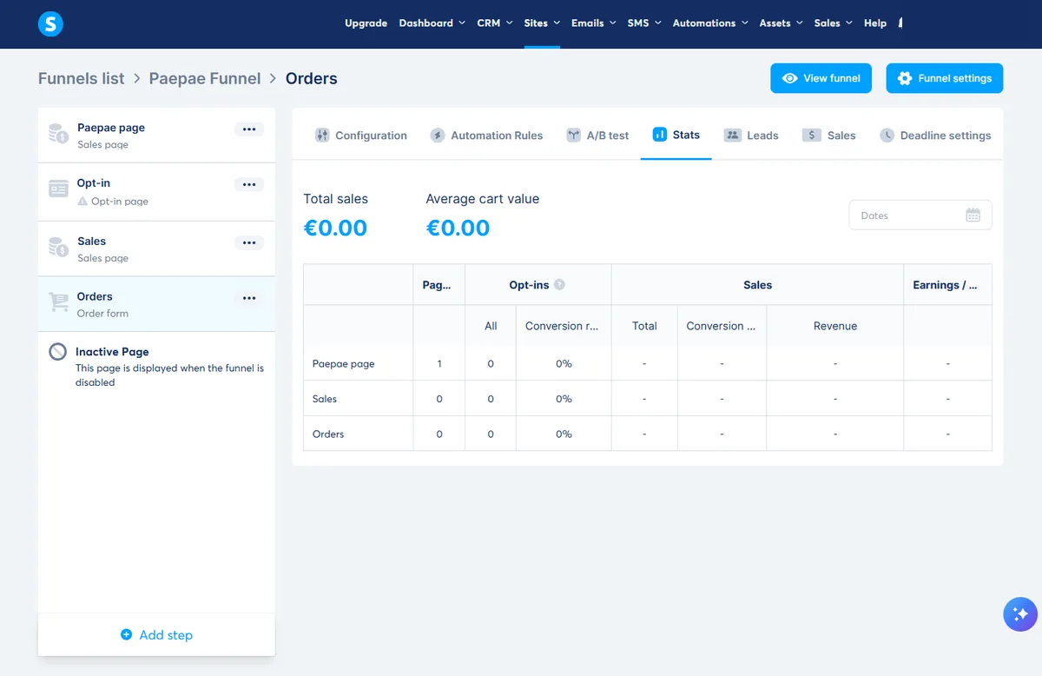Click the Paepae page row label
This screenshot has height=676, width=1042.
(344, 363)
